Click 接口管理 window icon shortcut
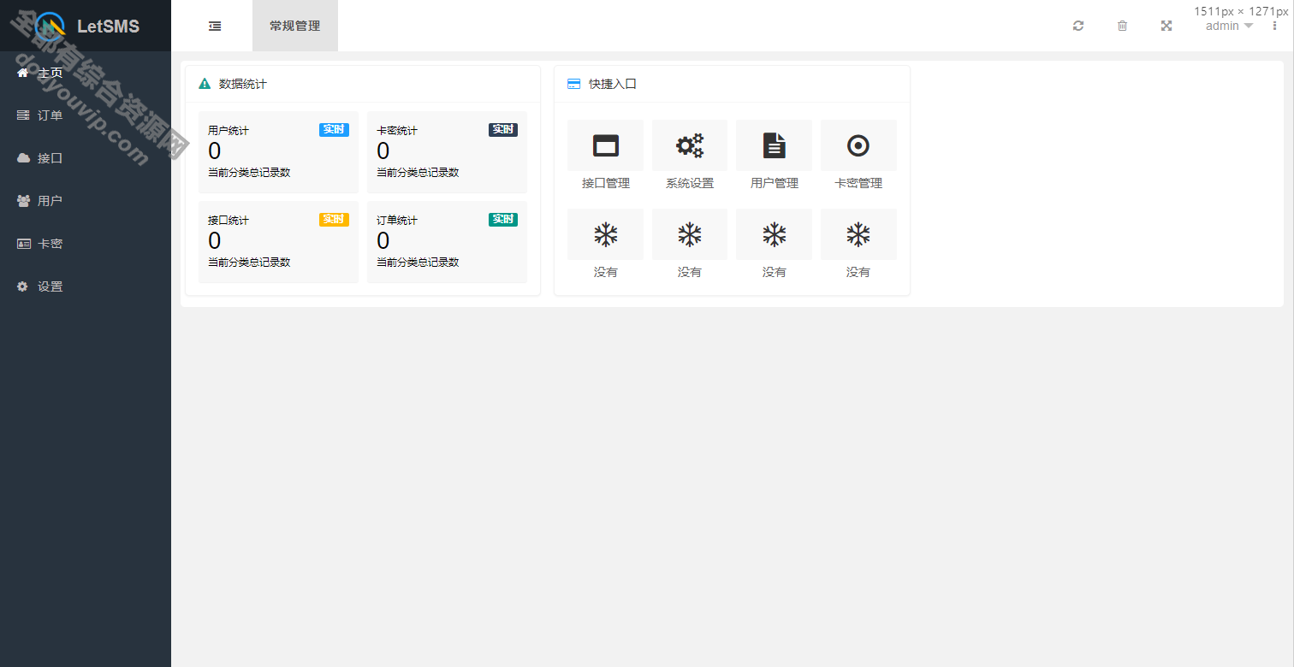 click(606, 145)
